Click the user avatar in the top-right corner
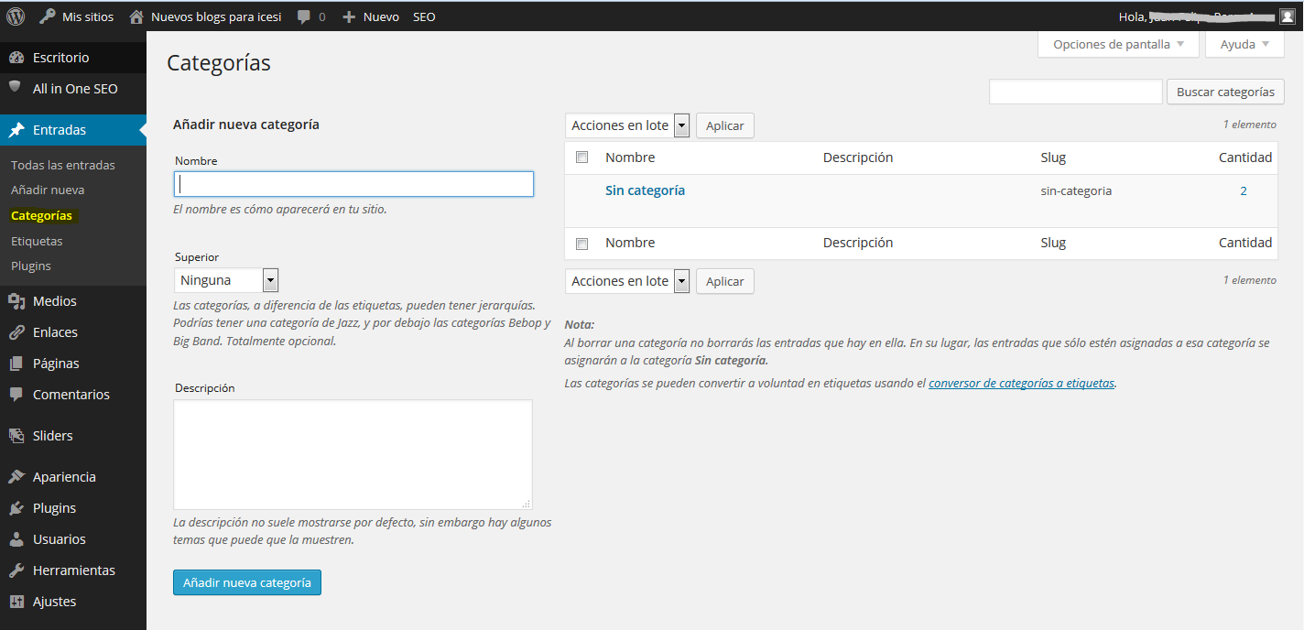The width and height of the screenshot is (1304, 630). click(1287, 16)
